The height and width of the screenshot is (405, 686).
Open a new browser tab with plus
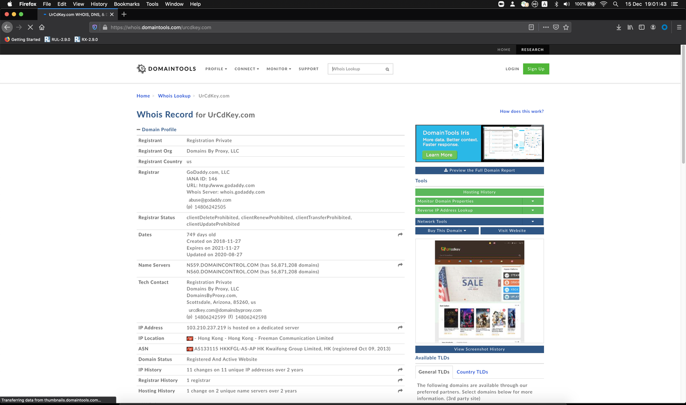(x=124, y=14)
